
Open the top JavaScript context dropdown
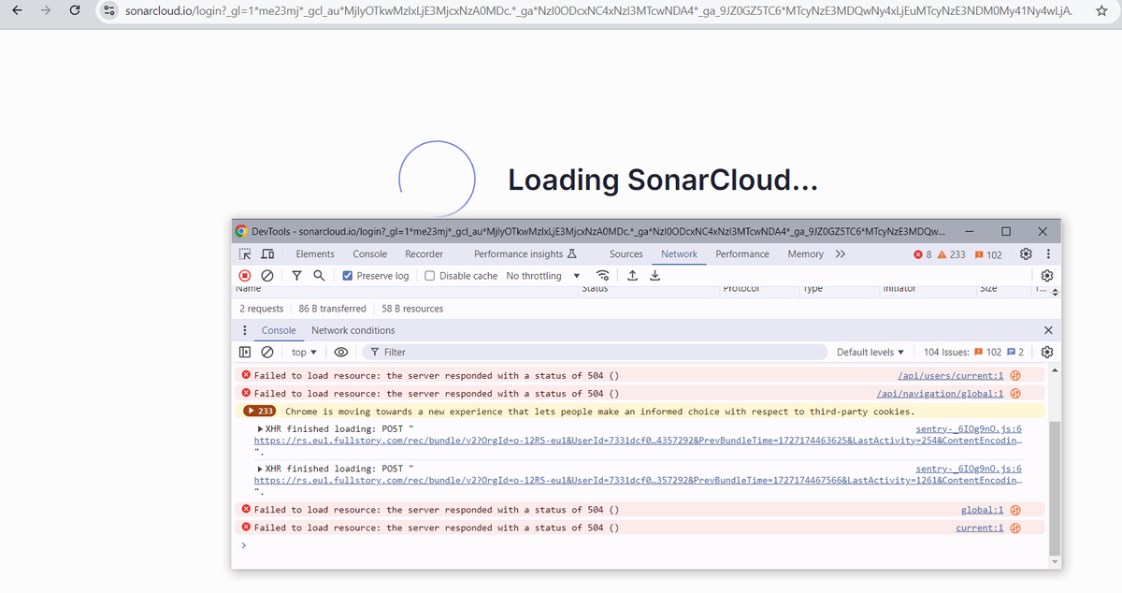tap(304, 353)
